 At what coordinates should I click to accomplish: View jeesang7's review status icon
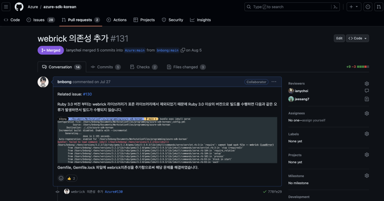coord(367,99)
